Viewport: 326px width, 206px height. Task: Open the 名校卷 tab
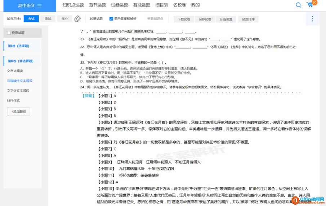tap(179, 5)
